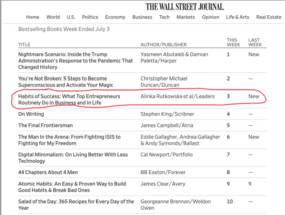
Task: Open the Home navigation tab
Action: click(33, 17)
